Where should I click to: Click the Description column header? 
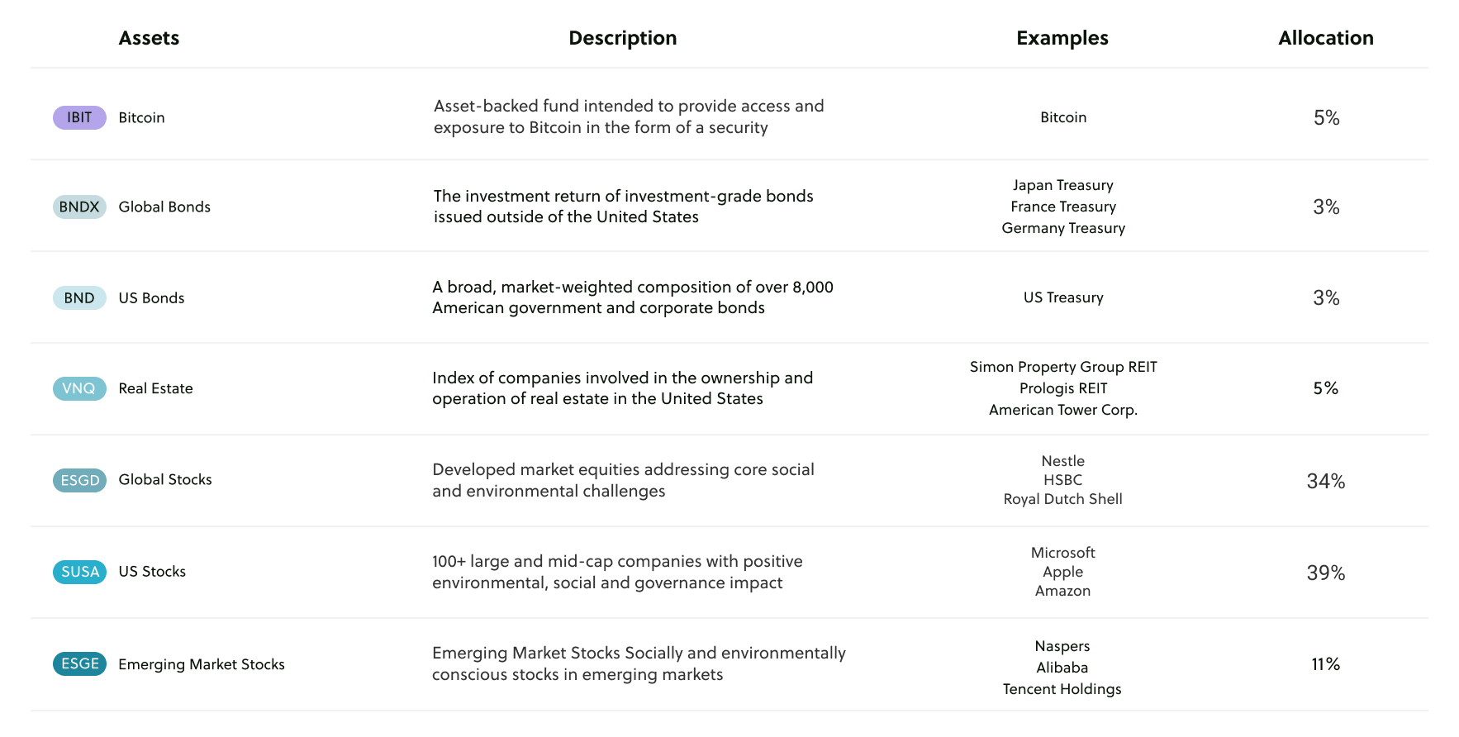(x=622, y=38)
